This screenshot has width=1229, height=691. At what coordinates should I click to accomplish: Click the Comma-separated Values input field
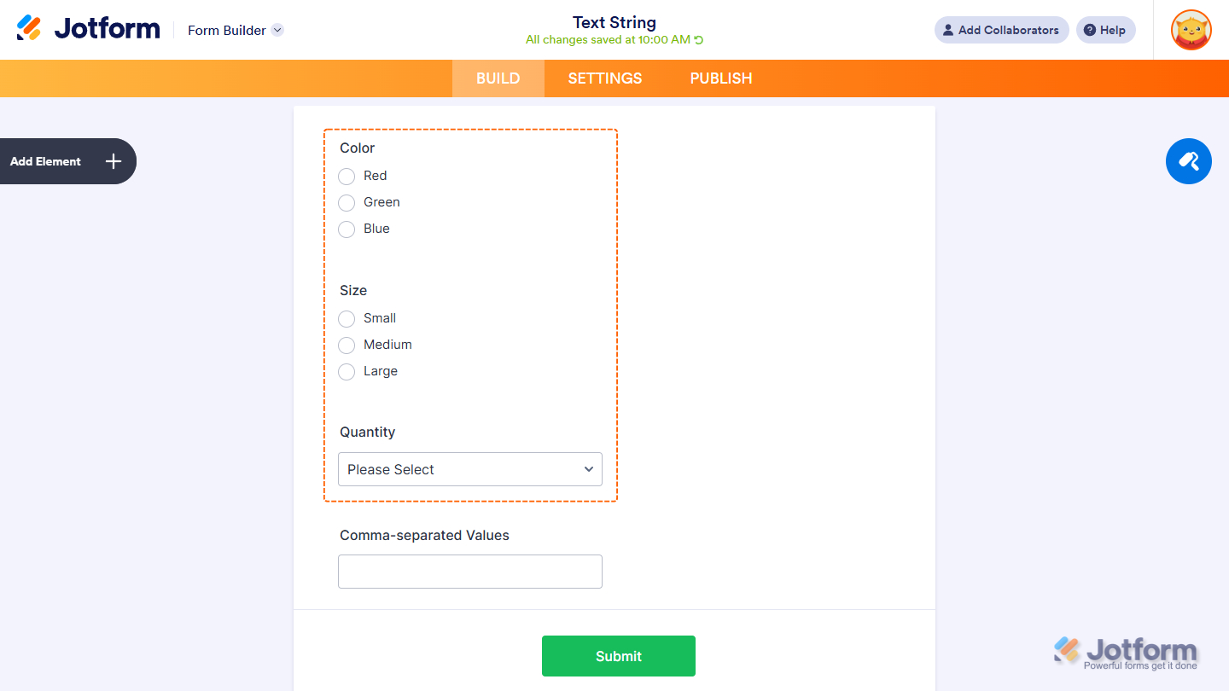pyautogui.click(x=469, y=571)
